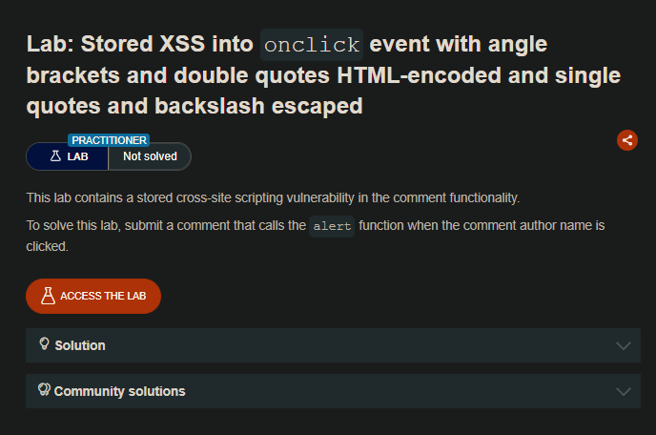The height and width of the screenshot is (435, 656).
Task: Open the Solution section by its label
Action: [x=80, y=345]
